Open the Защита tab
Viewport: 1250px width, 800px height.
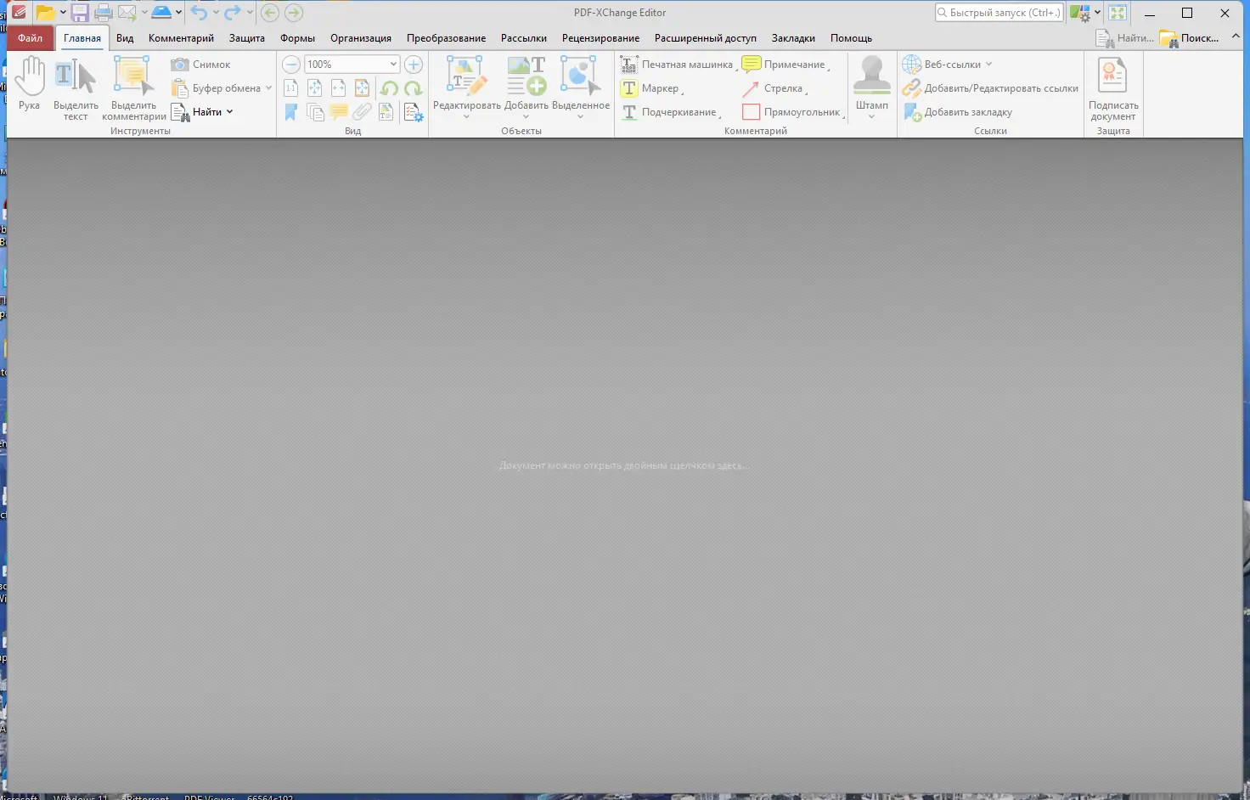[247, 38]
